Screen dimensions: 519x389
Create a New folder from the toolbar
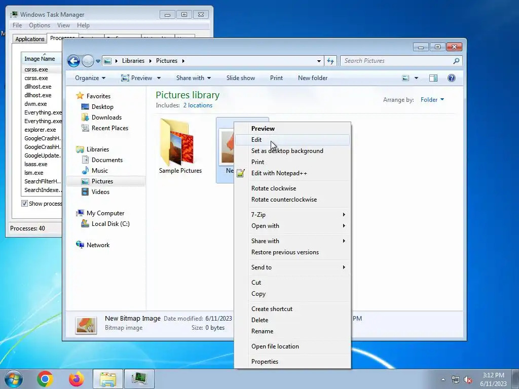pyautogui.click(x=313, y=78)
